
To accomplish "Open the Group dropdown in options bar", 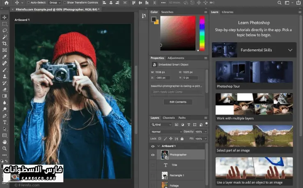I will 55,2.
